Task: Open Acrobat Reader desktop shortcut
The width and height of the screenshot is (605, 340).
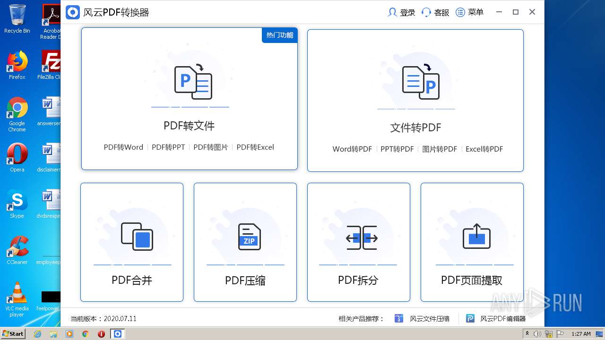Action: point(51,21)
